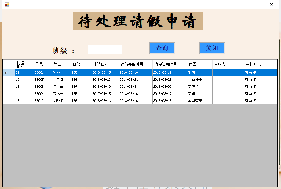Screen dimensions: 281x189
Task: Focus the 班级 class input field
Action: [x=105, y=50]
